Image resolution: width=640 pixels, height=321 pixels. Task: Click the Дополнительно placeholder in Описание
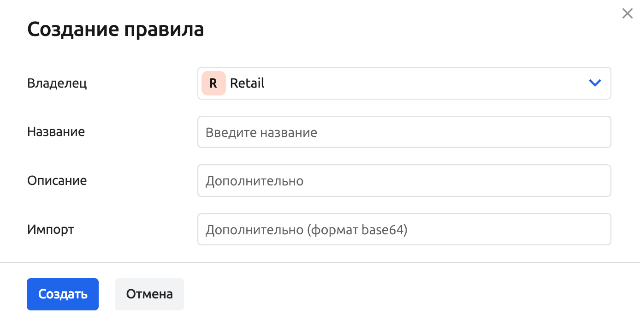(x=254, y=181)
